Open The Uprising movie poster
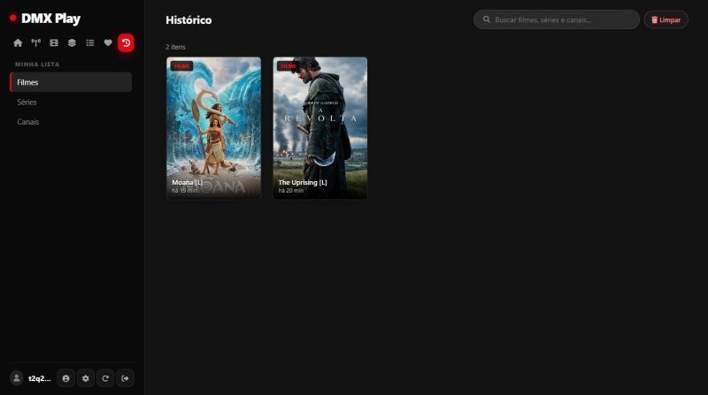 pyautogui.click(x=320, y=128)
